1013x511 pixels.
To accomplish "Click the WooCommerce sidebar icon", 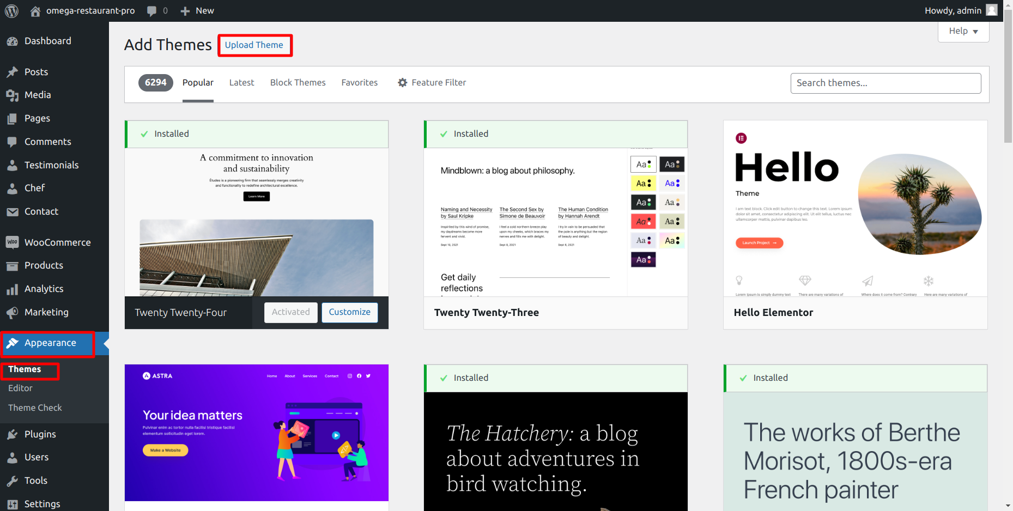I will [x=12, y=242].
